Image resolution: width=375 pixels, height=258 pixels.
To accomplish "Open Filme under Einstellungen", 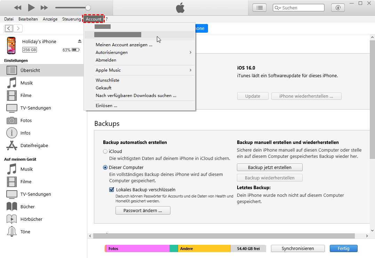I will click(26, 95).
